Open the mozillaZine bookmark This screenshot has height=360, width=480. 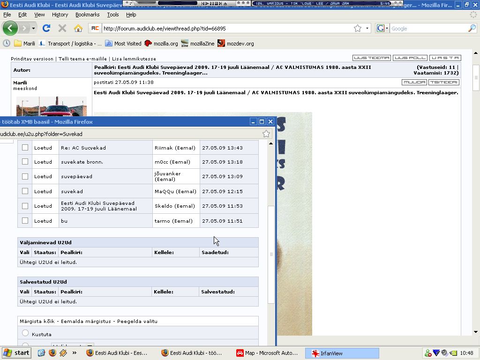point(198,44)
